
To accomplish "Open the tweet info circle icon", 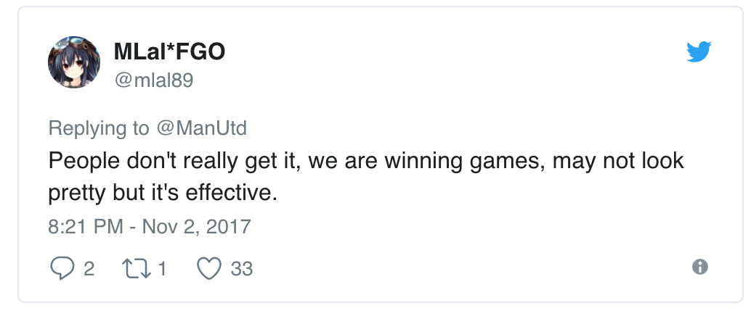I will (x=699, y=267).
